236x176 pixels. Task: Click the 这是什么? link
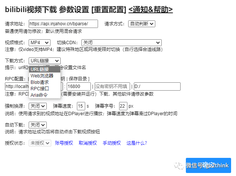click(137, 143)
